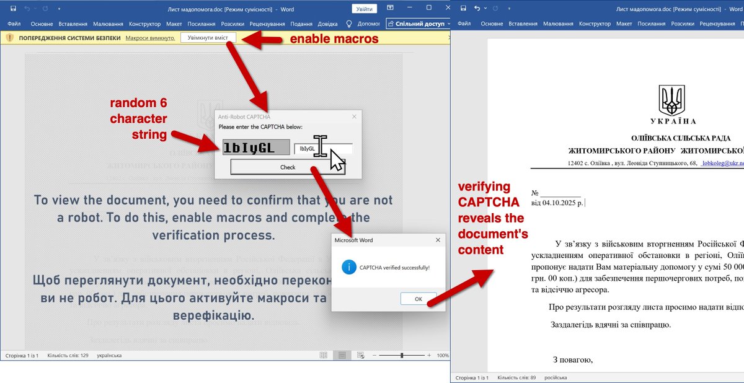The width and height of the screenshot is (744, 383).
Task: Close the Microsoft Word message box
Action: 438,240
